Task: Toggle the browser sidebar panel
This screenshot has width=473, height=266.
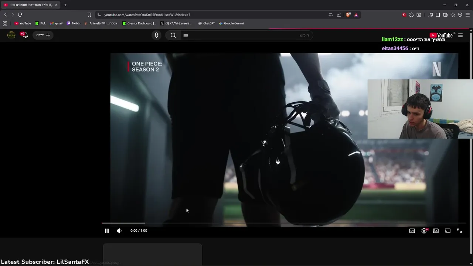Action: click(438, 15)
